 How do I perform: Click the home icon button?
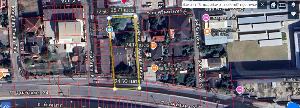pyautogui.click(x=273, y=5)
